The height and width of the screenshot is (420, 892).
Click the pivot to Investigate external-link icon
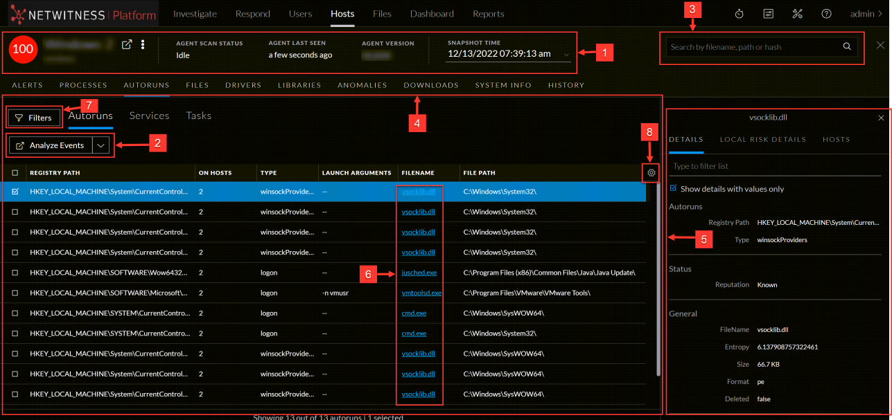point(127,44)
